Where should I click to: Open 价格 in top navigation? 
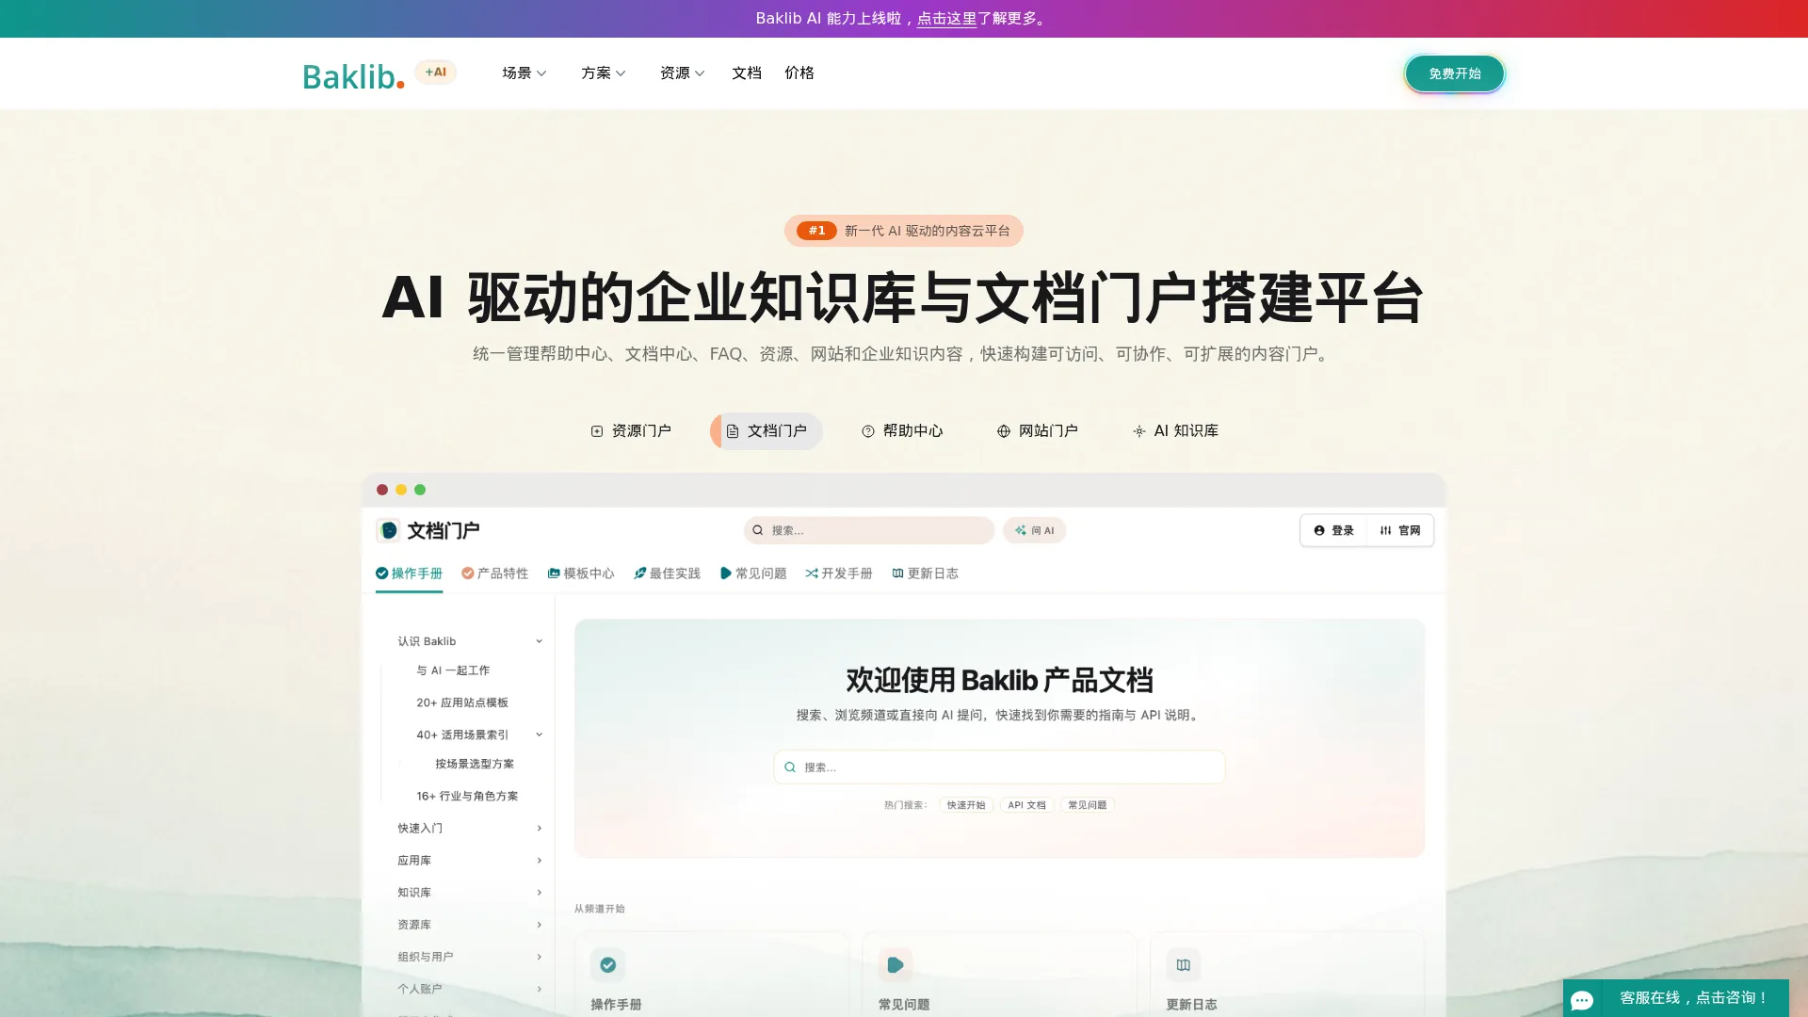click(x=799, y=73)
